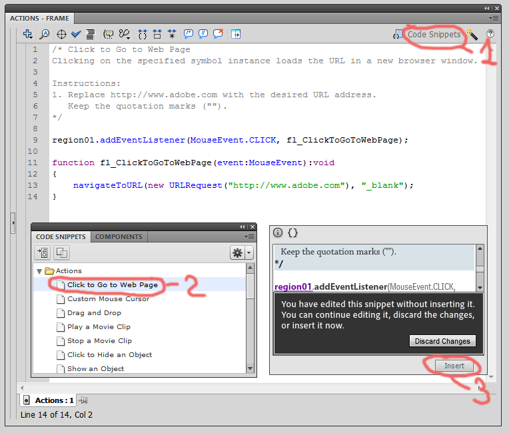Click the Insert button

coord(454,366)
